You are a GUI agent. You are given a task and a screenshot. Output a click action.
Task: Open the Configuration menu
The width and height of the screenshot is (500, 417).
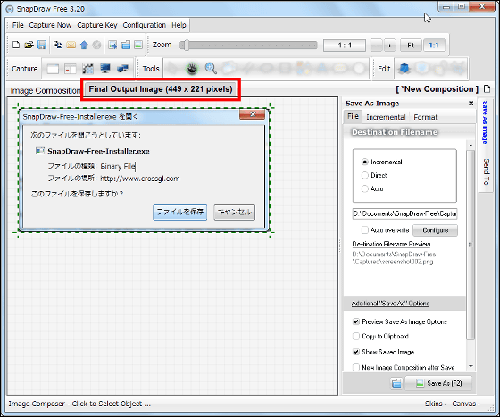144,25
